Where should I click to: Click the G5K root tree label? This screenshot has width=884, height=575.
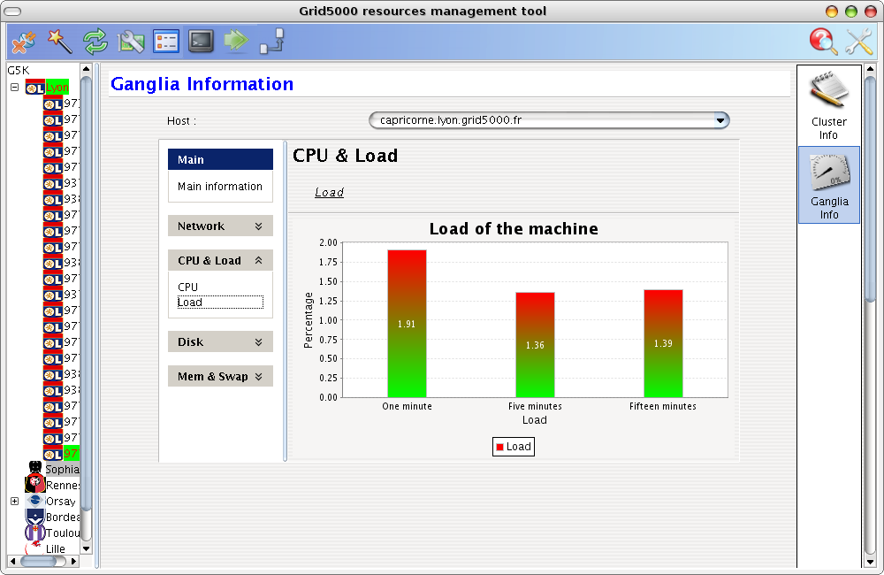coord(18,71)
